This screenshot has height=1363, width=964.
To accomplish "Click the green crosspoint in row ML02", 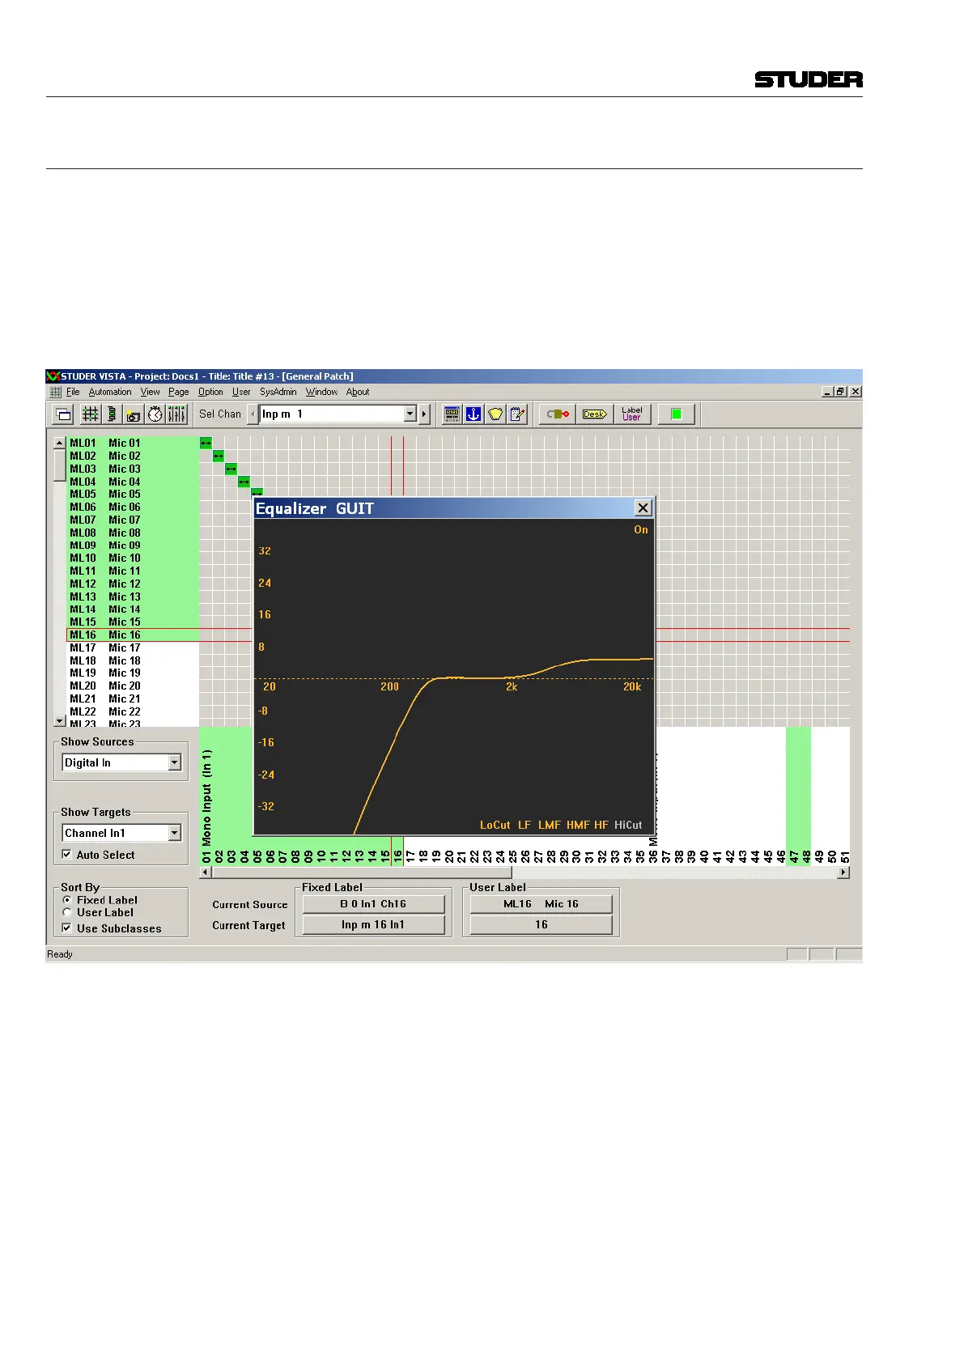I will pos(219,456).
